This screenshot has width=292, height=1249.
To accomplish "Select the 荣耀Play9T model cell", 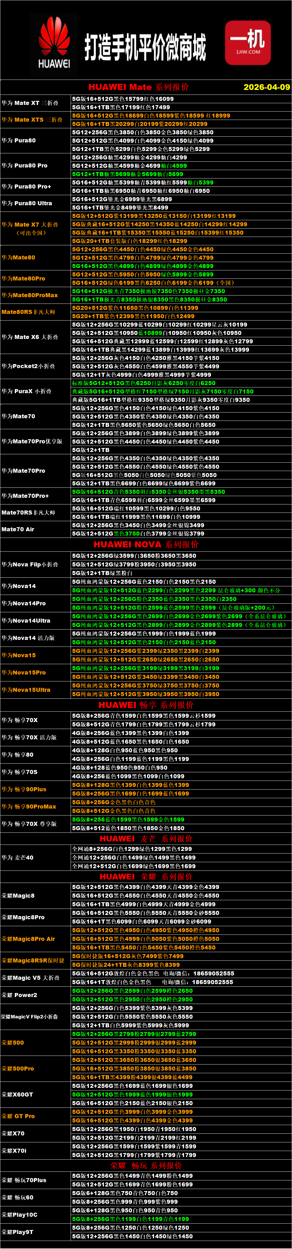I will 17,1231.
